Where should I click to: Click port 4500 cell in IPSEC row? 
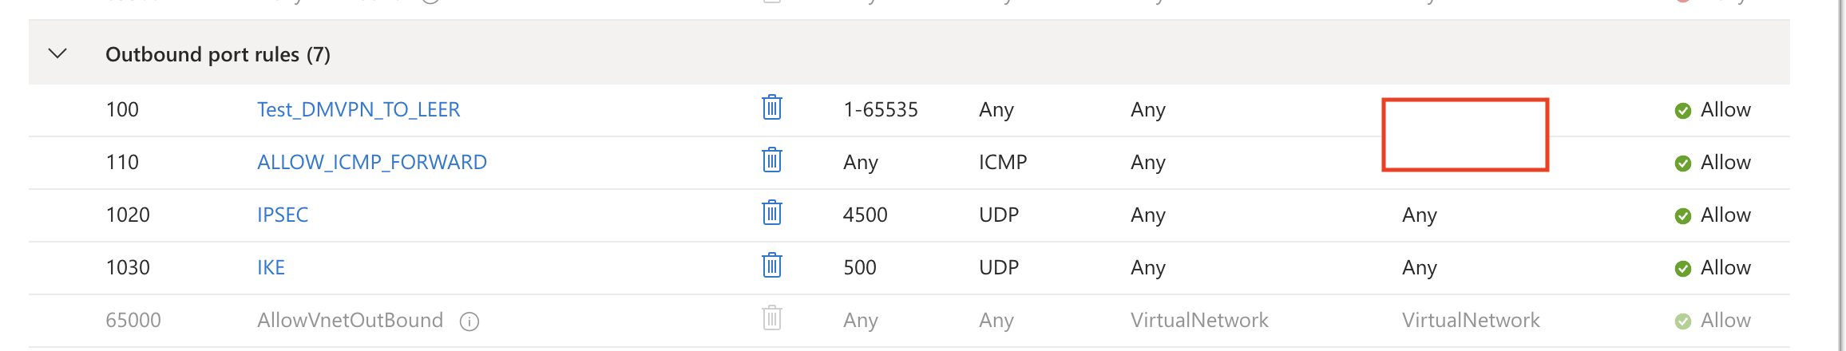pyautogui.click(x=865, y=215)
